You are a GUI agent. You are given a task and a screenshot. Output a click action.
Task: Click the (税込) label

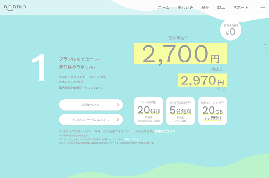[x=221, y=89]
